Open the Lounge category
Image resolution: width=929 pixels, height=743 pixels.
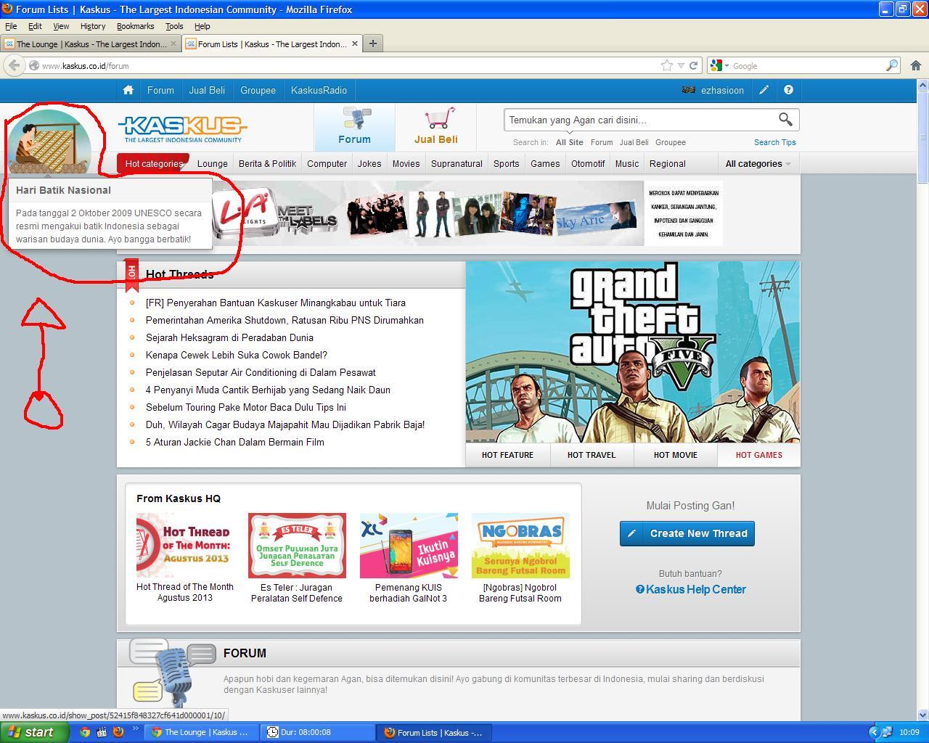pos(213,163)
